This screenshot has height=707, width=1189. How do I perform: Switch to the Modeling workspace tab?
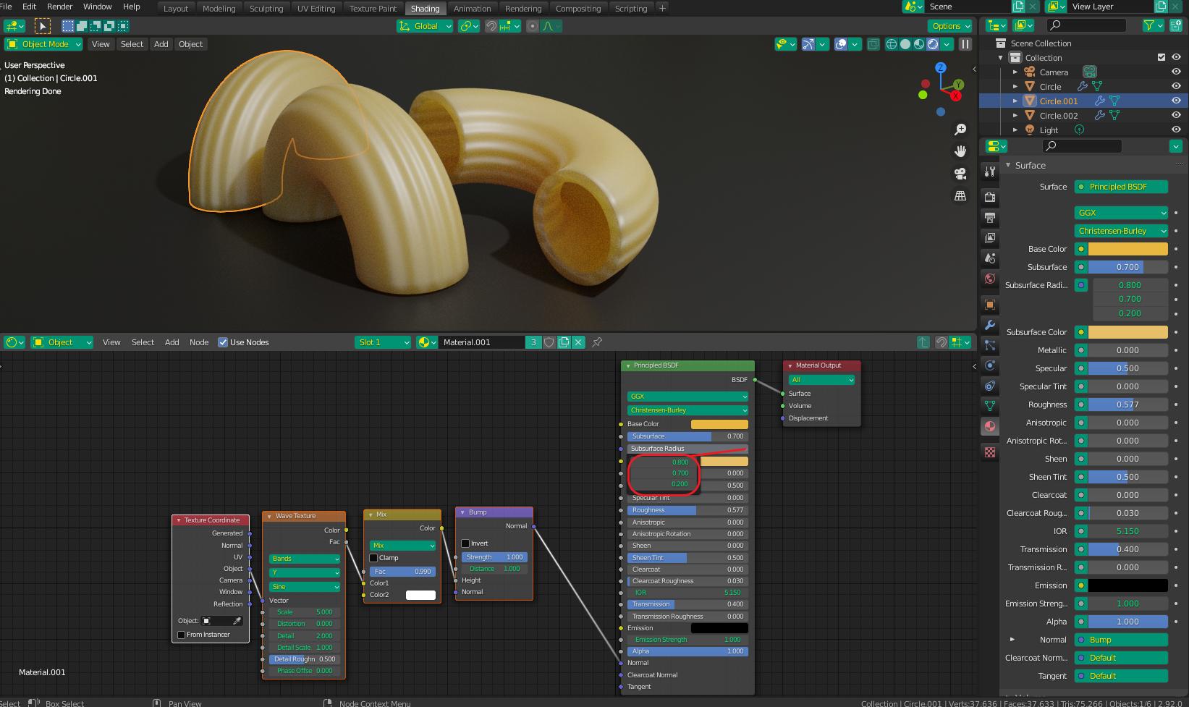[219, 9]
